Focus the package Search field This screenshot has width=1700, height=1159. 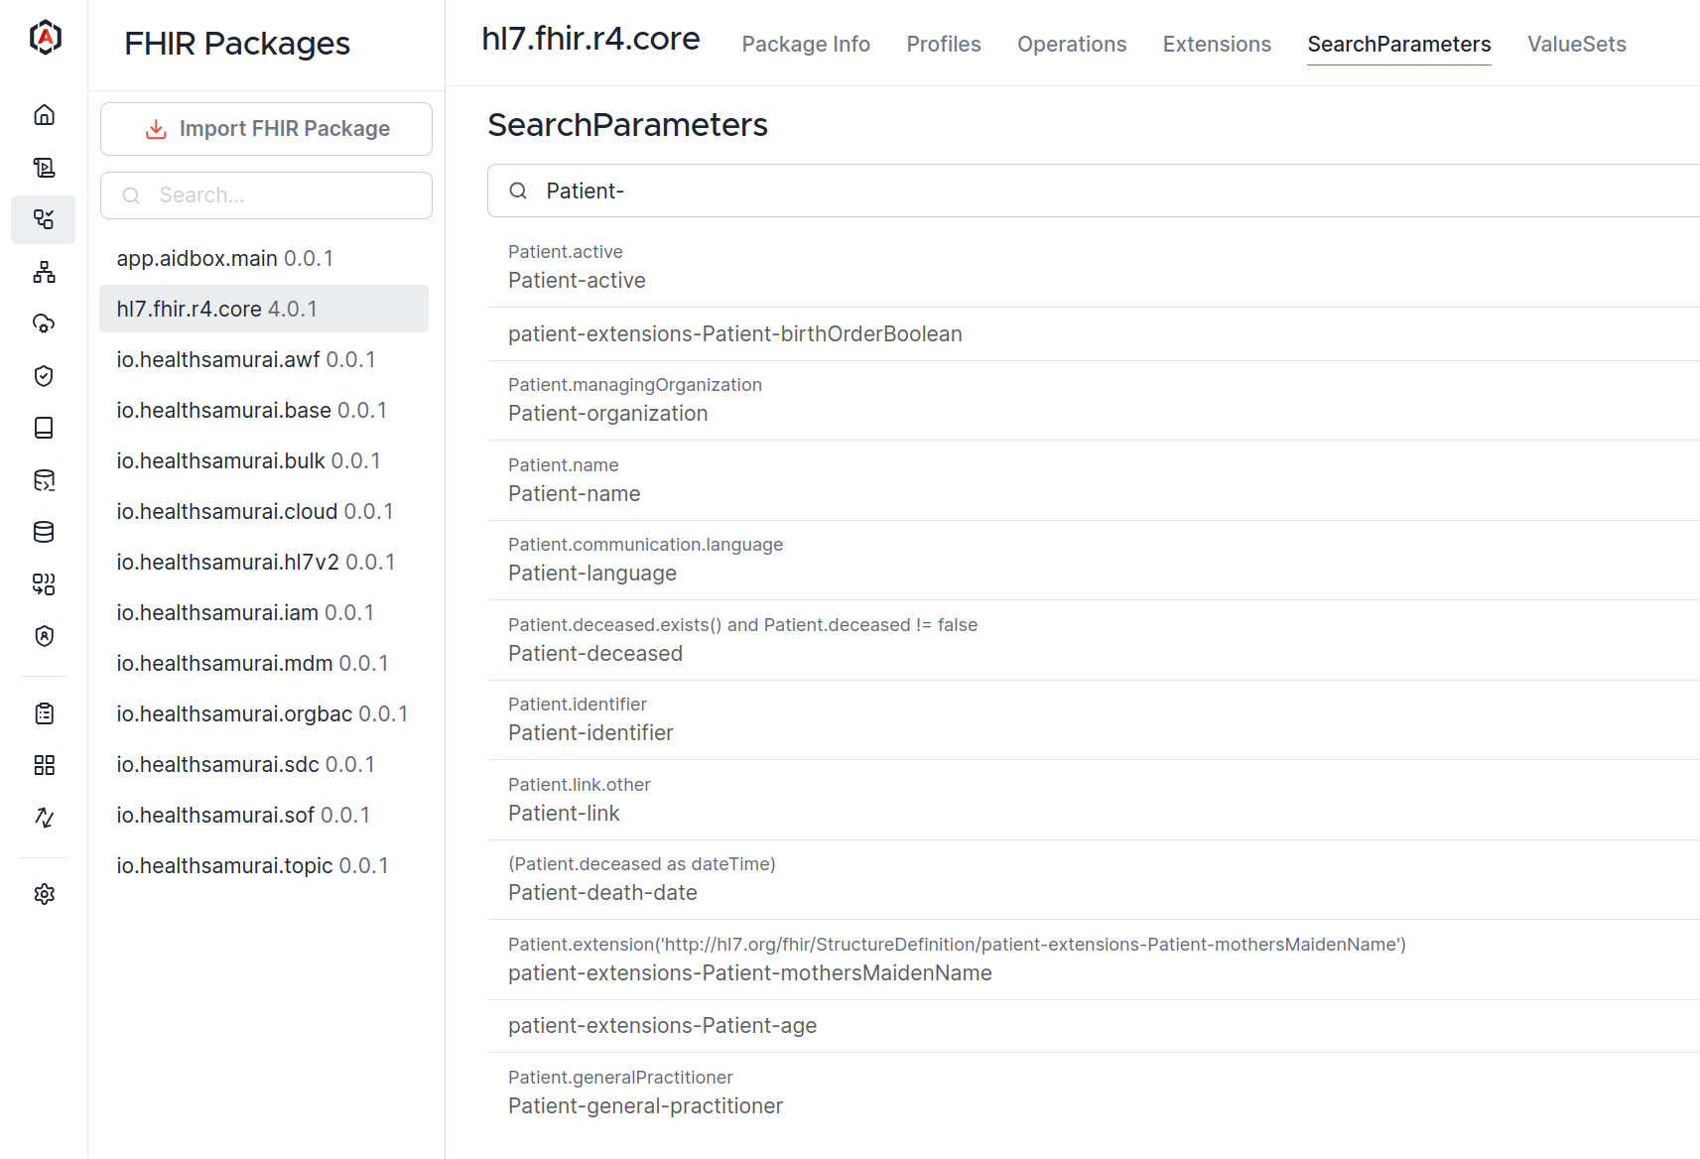click(x=266, y=195)
